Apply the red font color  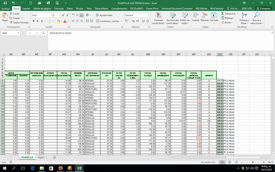(x=65, y=21)
